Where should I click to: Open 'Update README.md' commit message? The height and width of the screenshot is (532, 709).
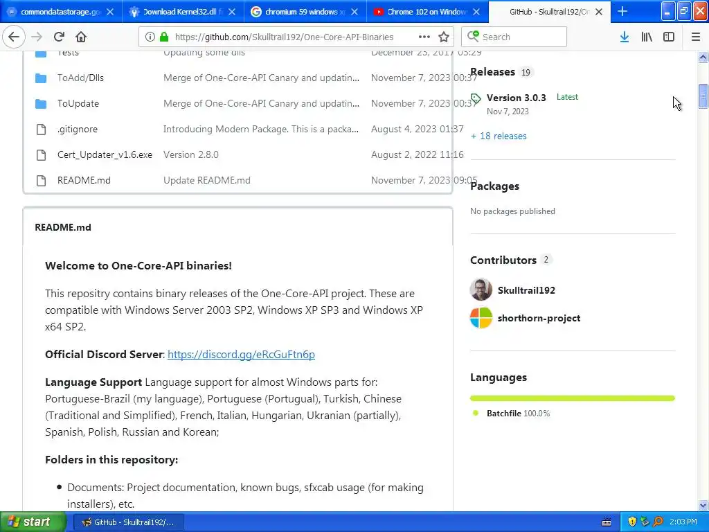click(207, 181)
